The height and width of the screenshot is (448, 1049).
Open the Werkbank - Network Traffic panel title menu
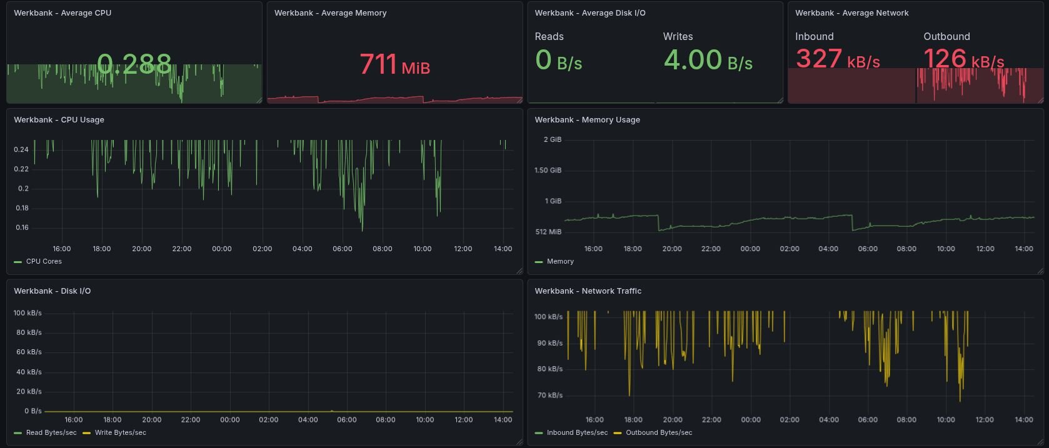pyautogui.click(x=588, y=291)
